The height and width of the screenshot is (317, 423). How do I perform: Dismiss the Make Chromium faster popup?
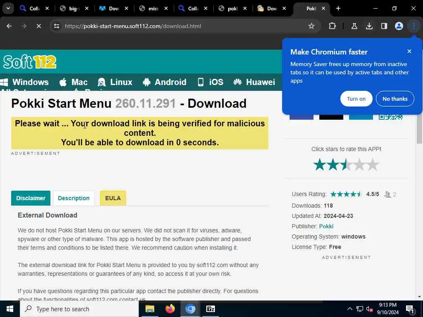tap(409, 51)
